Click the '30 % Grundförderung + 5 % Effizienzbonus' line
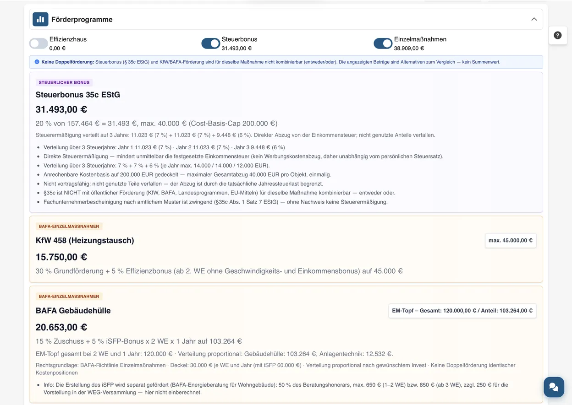Image resolution: width=572 pixels, height=405 pixels. (x=219, y=271)
